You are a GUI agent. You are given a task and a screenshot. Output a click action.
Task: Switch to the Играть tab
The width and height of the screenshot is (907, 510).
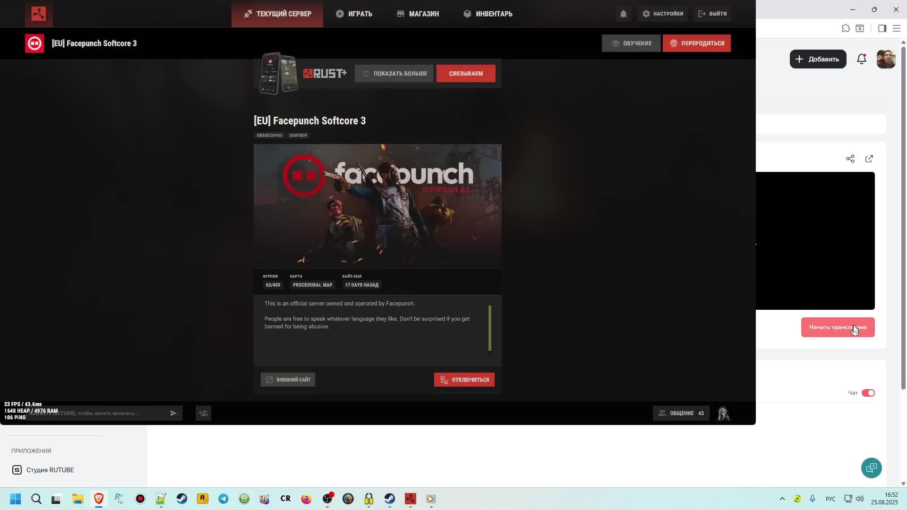[354, 14]
